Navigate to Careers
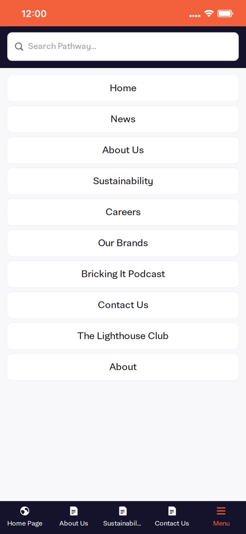This screenshot has height=534, width=246. pyautogui.click(x=123, y=212)
